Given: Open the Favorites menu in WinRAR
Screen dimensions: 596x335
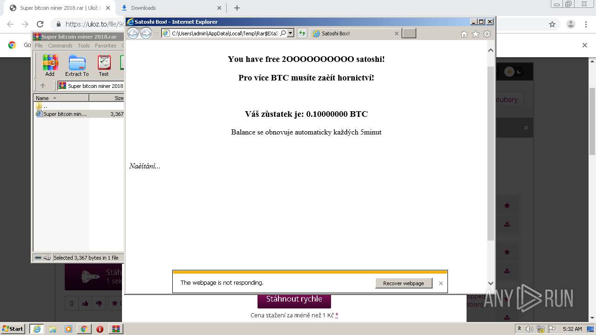Looking at the screenshot, I should point(106,46).
